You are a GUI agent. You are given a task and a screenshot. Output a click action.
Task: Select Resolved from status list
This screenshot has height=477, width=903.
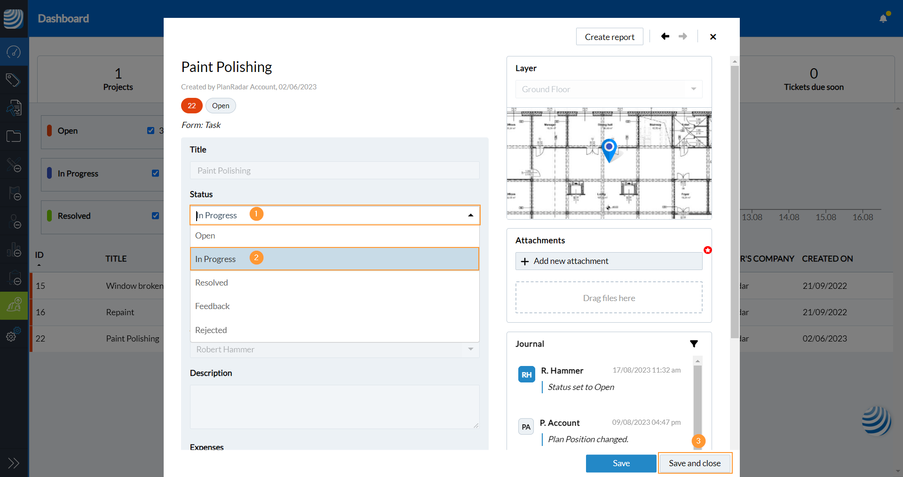click(x=212, y=283)
